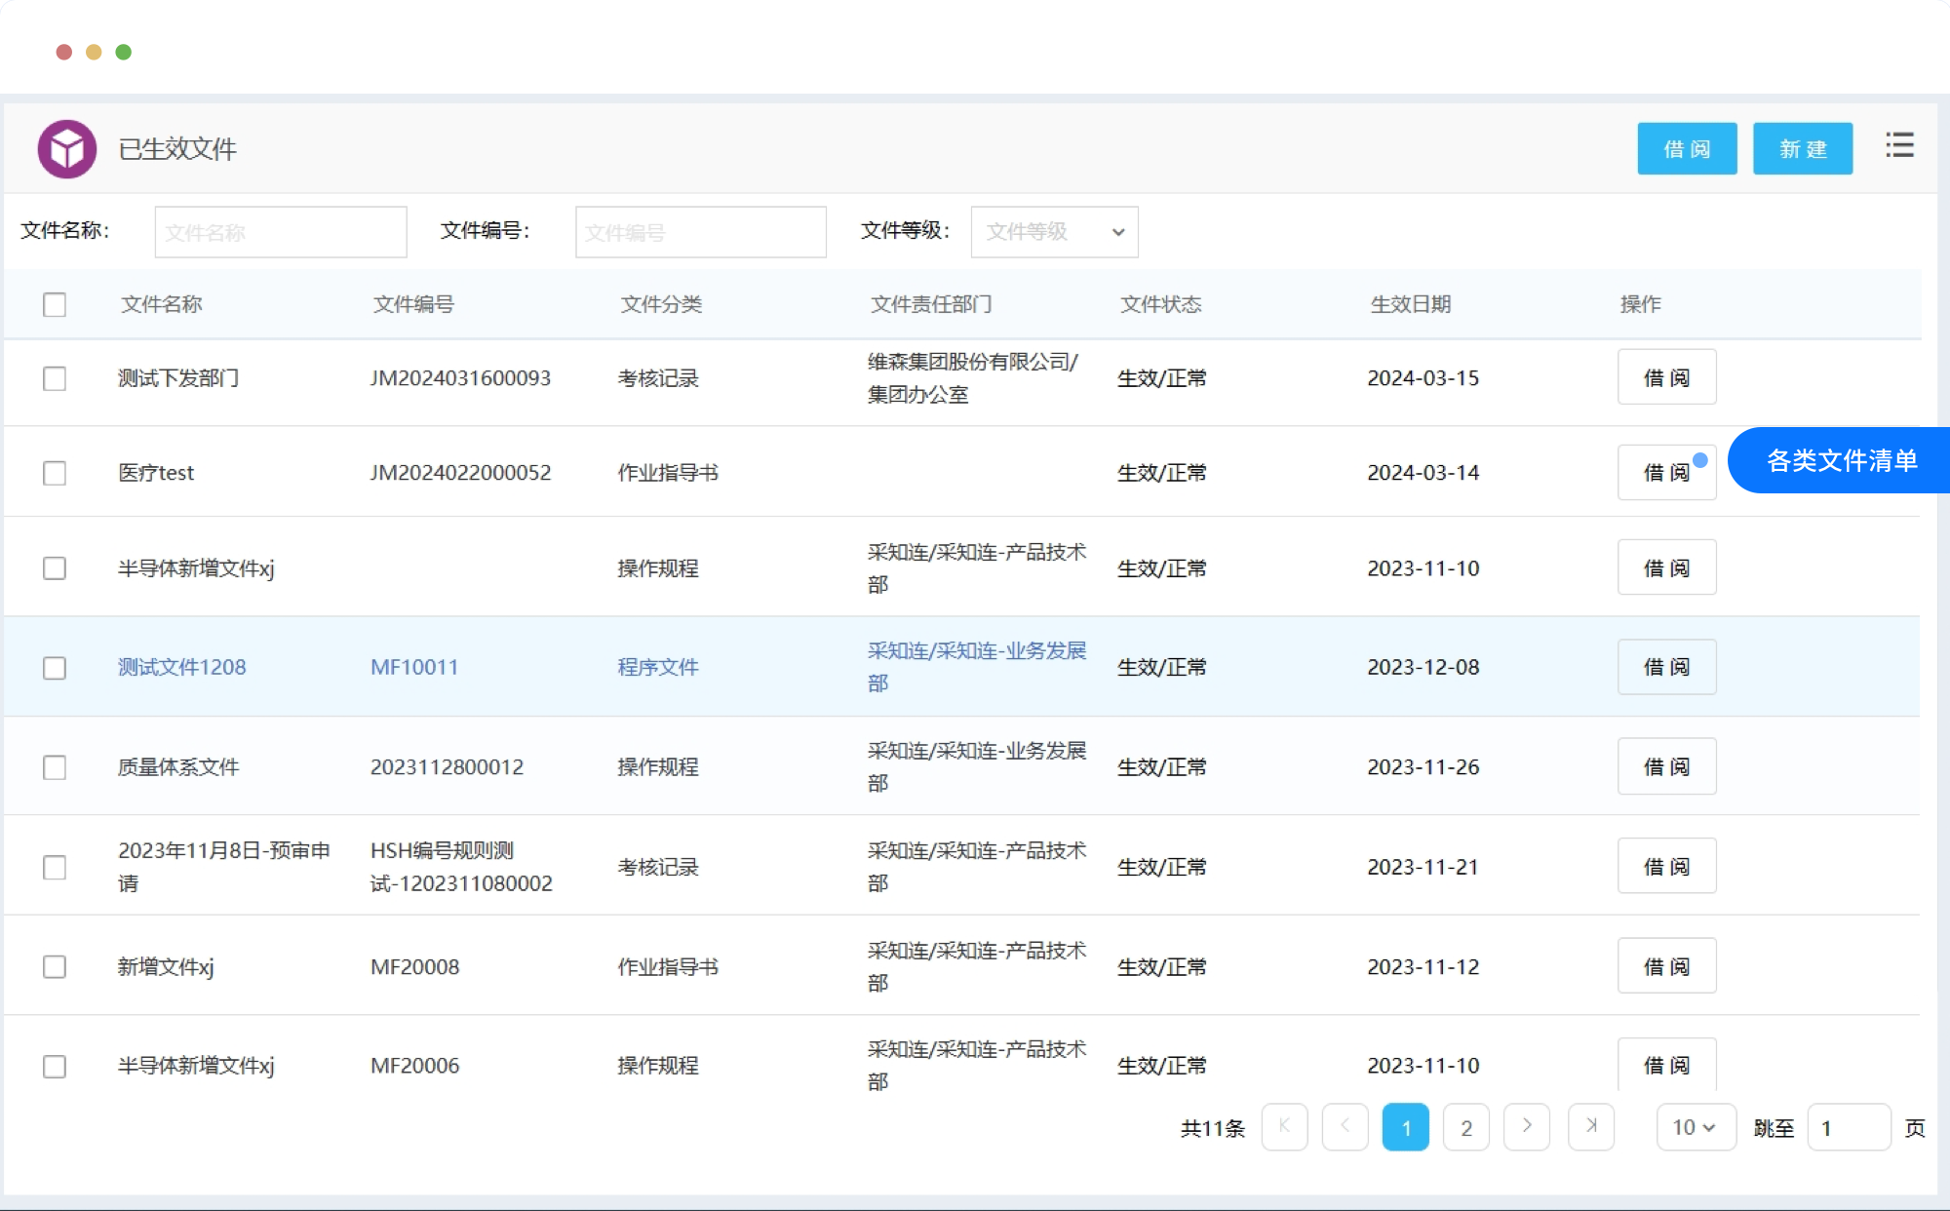Open the page size 10 dropdown

1696,1127
